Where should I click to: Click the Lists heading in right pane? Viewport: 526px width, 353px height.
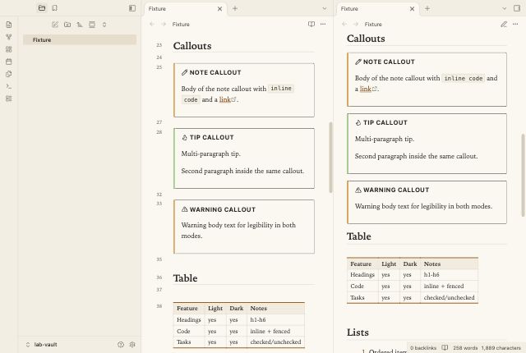pos(358,332)
